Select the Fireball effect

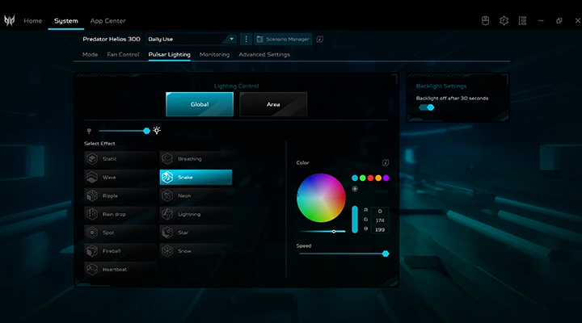120,251
